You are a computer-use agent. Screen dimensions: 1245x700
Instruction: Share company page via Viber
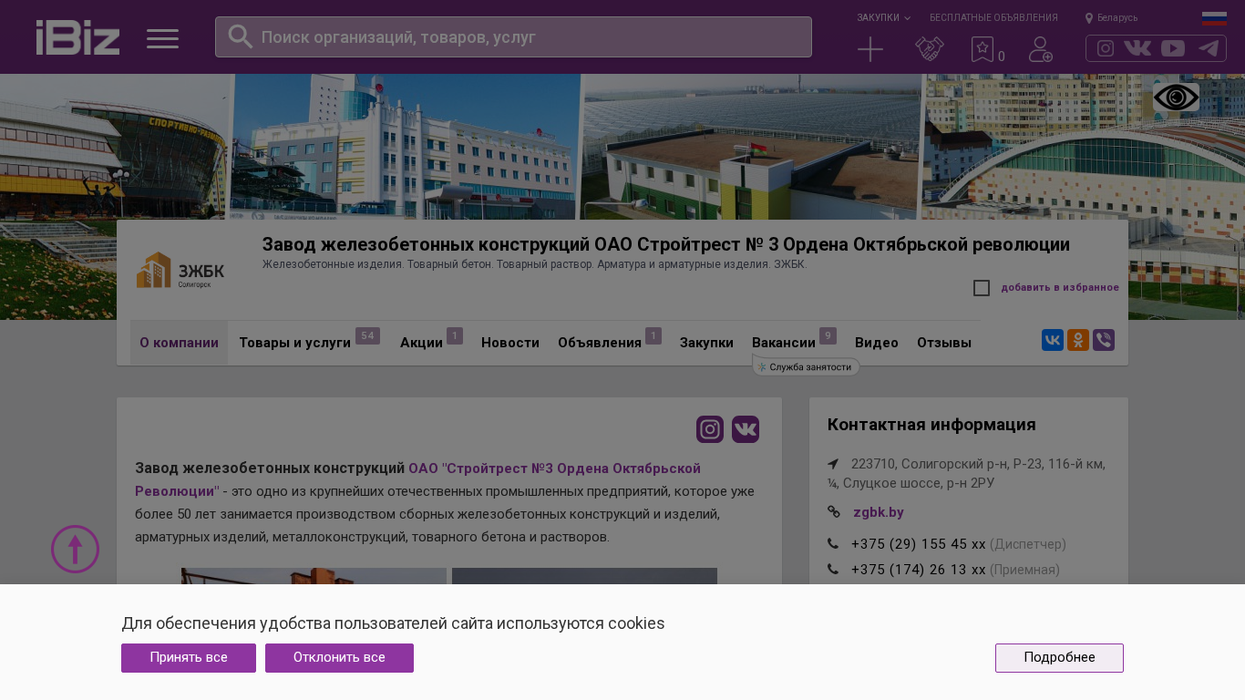click(1104, 341)
